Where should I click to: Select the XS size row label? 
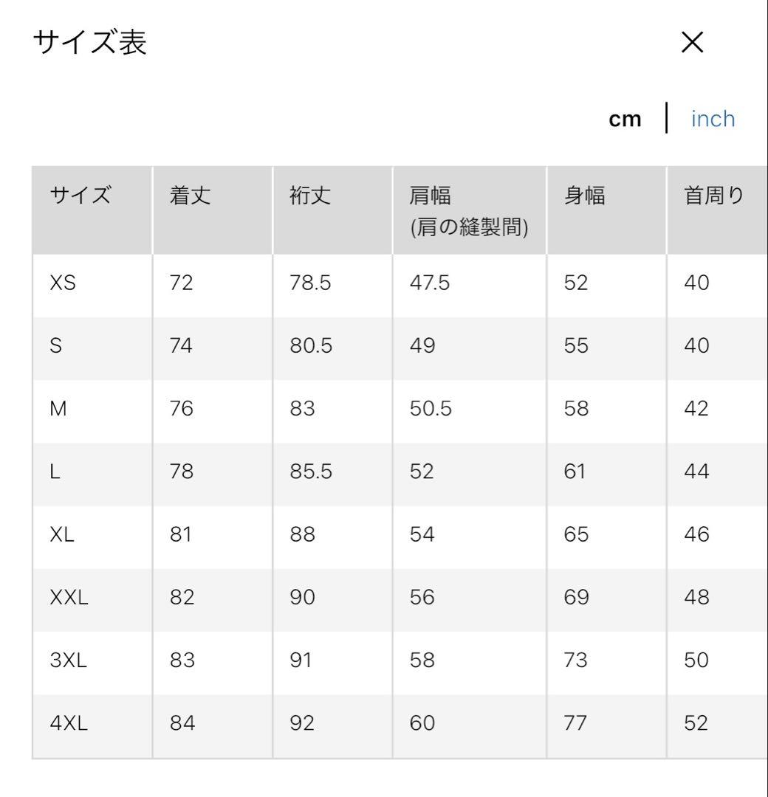(x=63, y=283)
